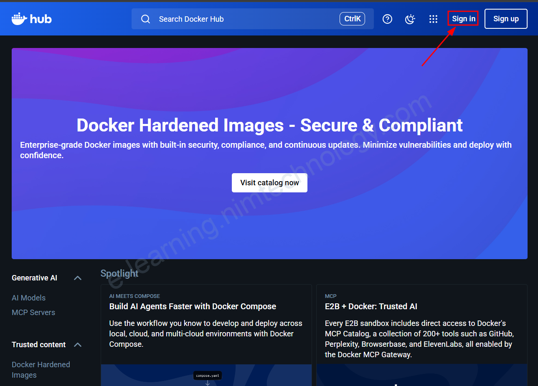Click the Sign in button

(463, 19)
